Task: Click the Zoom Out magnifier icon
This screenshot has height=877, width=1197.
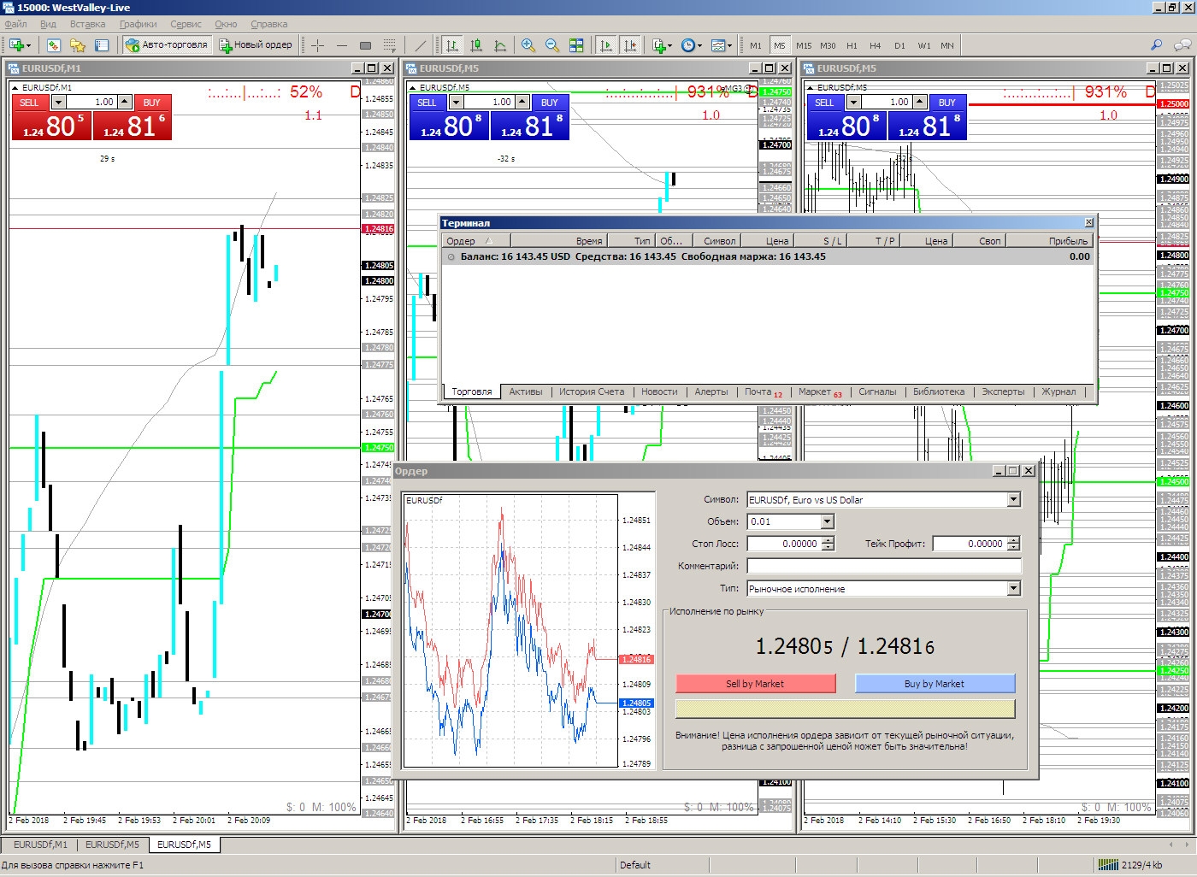Action: point(552,45)
